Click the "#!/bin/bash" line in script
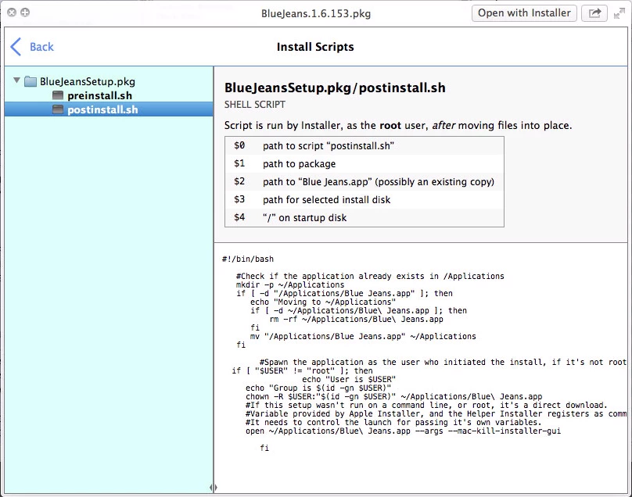The height and width of the screenshot is (497, 632). 247,259
